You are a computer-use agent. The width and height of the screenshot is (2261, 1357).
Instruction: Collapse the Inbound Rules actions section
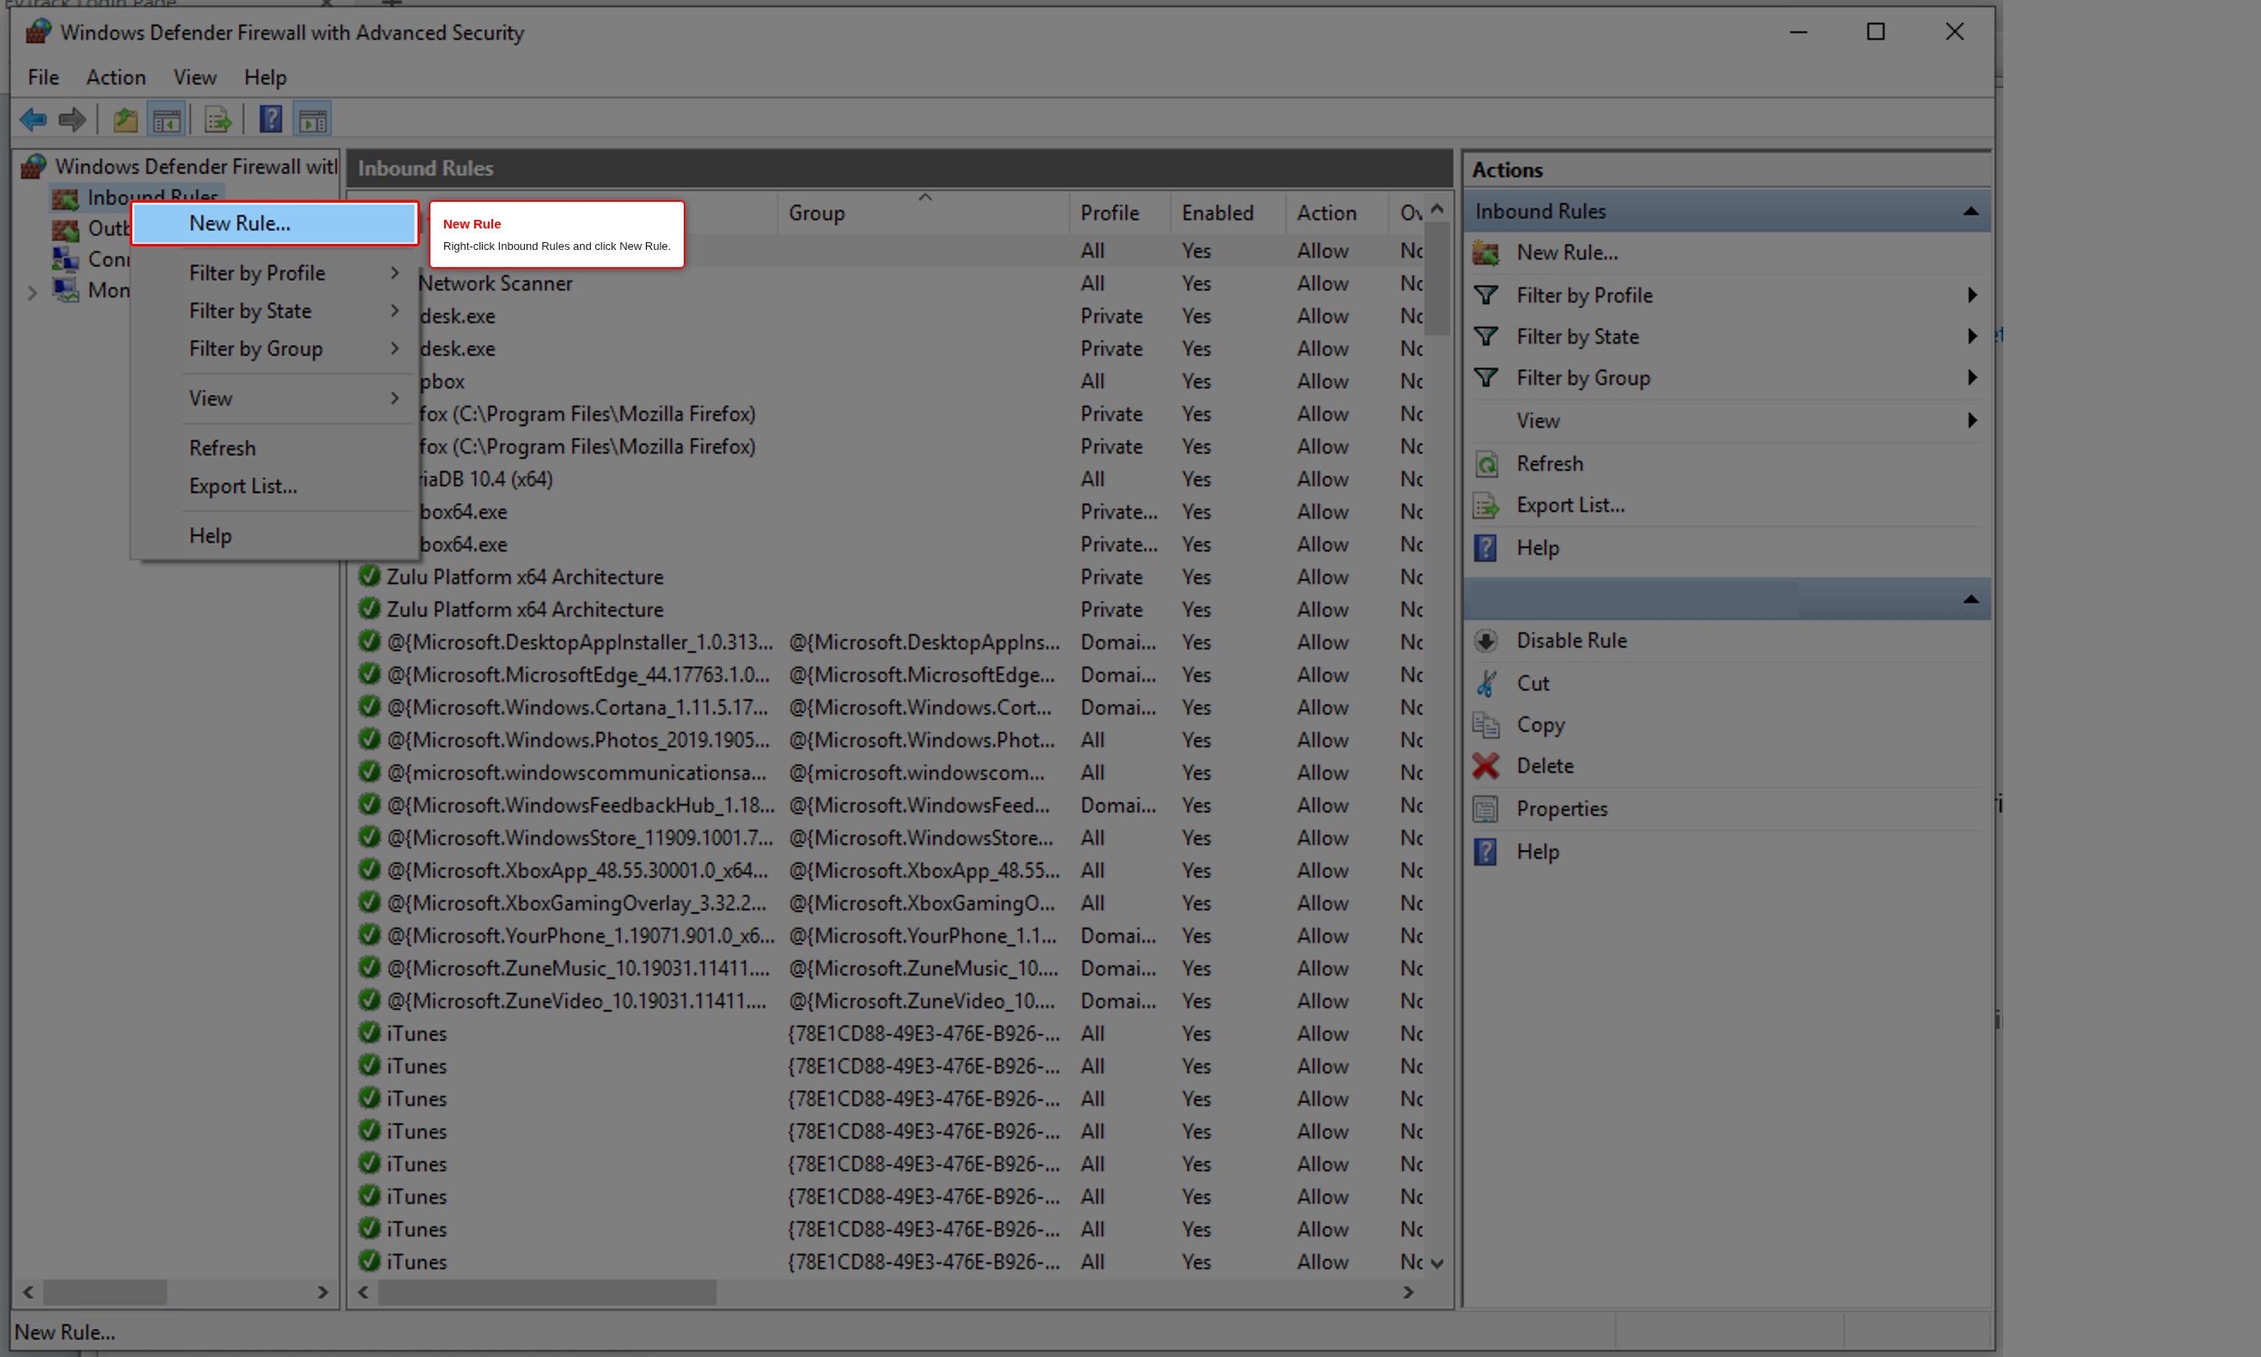[x=1971, y=212]
